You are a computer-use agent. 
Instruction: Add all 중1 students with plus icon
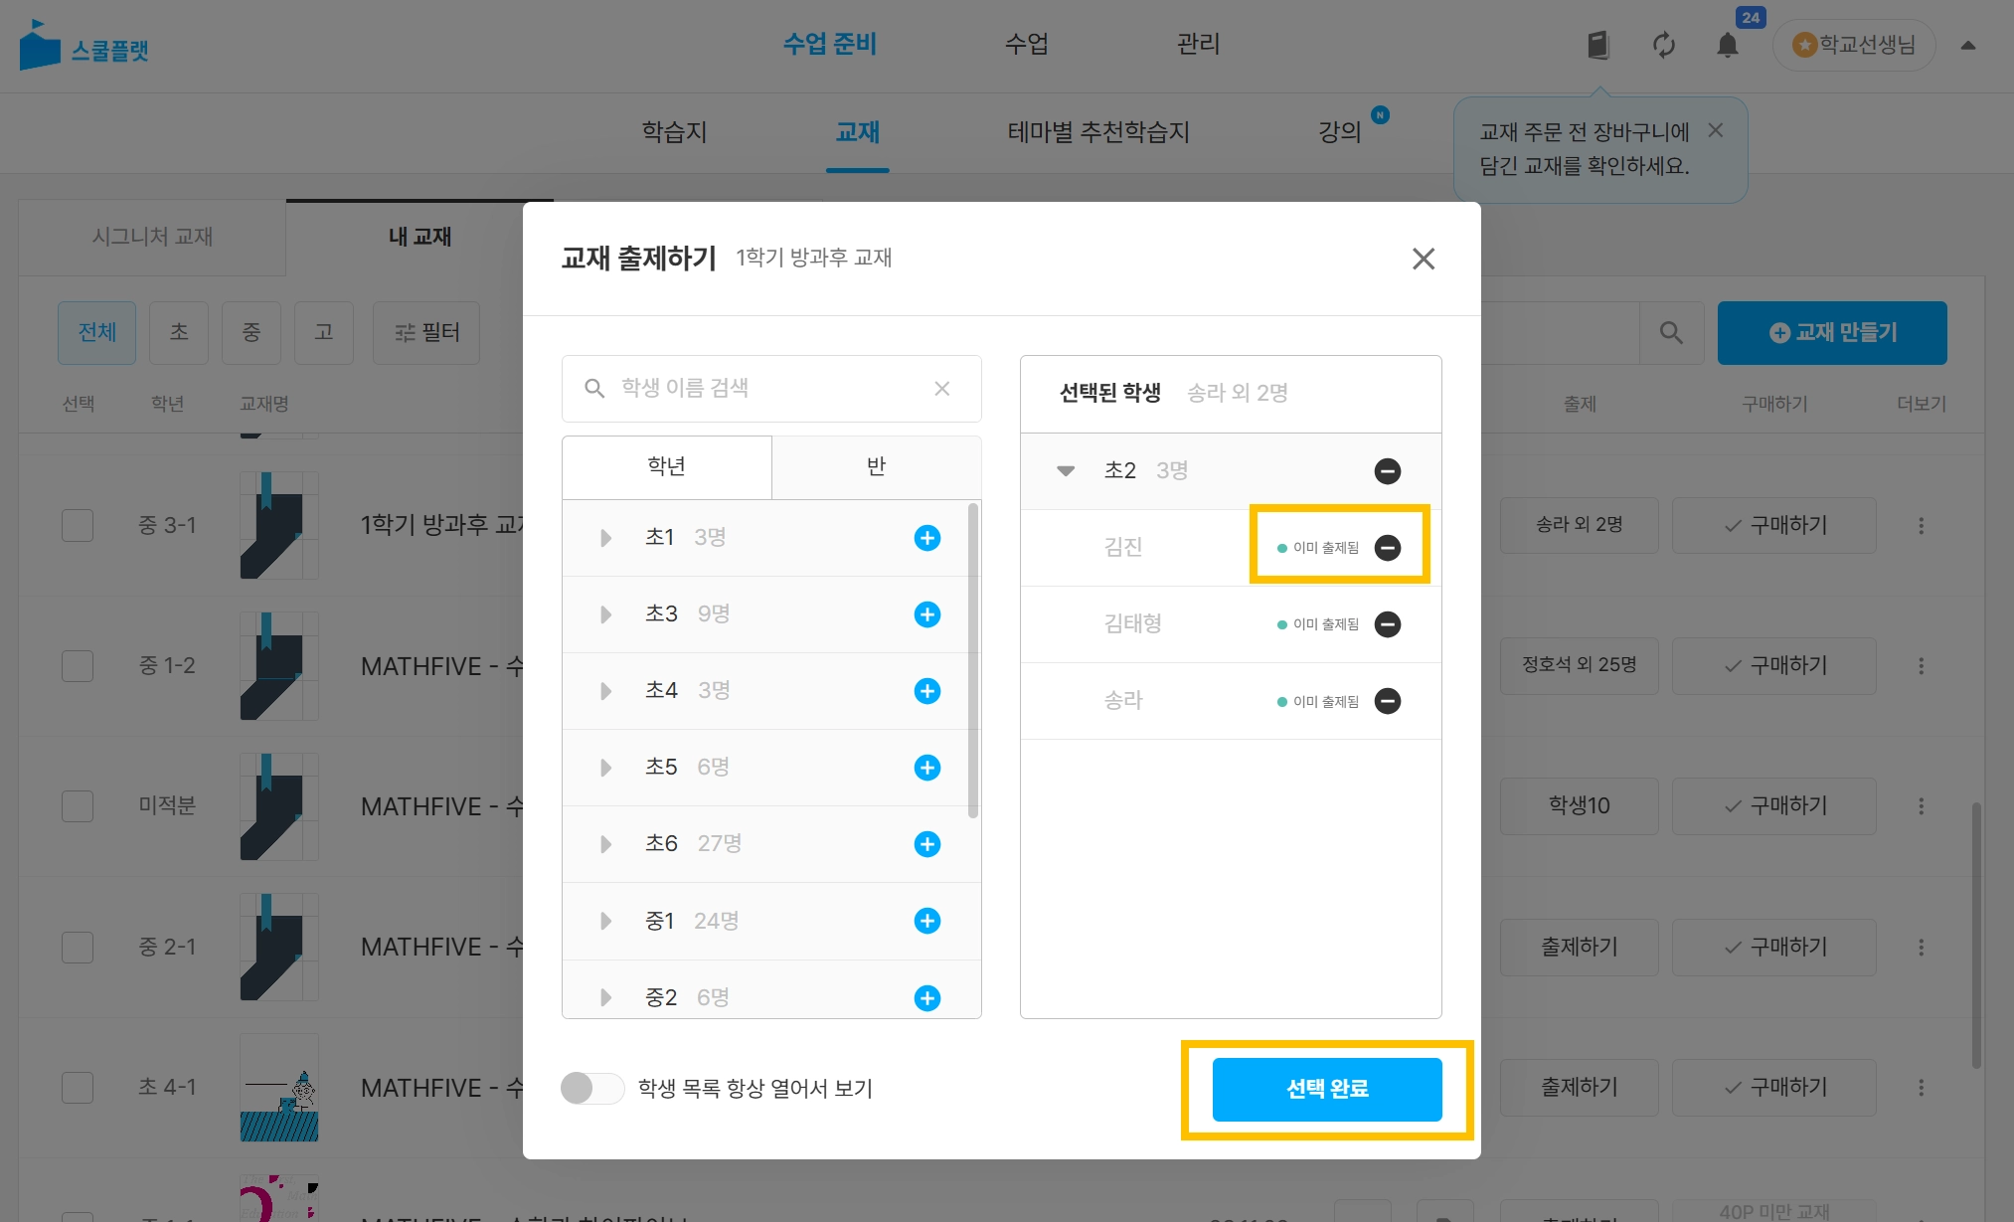click(926, 921)
